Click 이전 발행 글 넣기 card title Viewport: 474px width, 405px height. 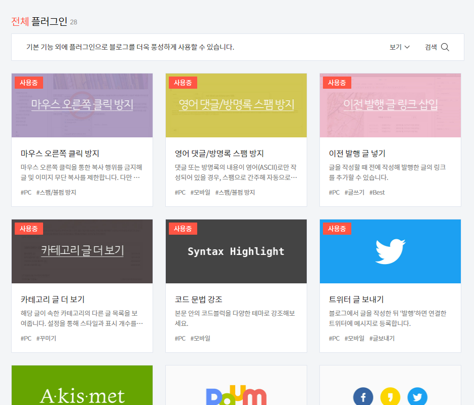pyautogui.click(x=357, y=154)
